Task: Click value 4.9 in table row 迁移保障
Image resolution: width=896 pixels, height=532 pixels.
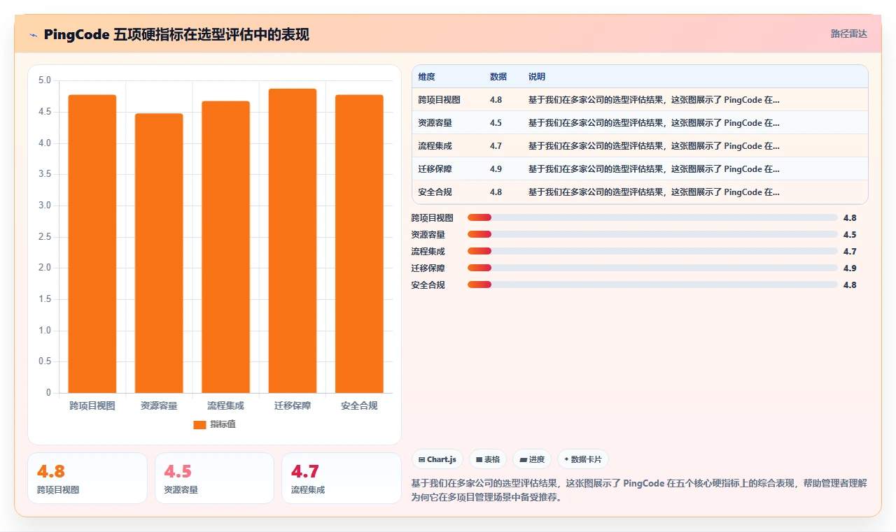Action: tap(496, 169)
